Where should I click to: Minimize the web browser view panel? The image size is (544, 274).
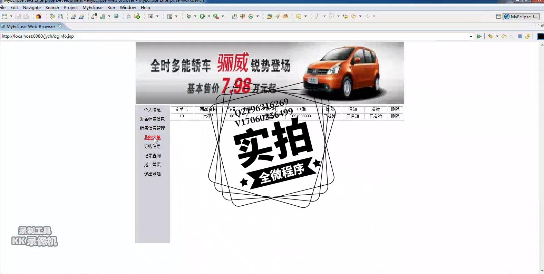[x=536, y=25]
